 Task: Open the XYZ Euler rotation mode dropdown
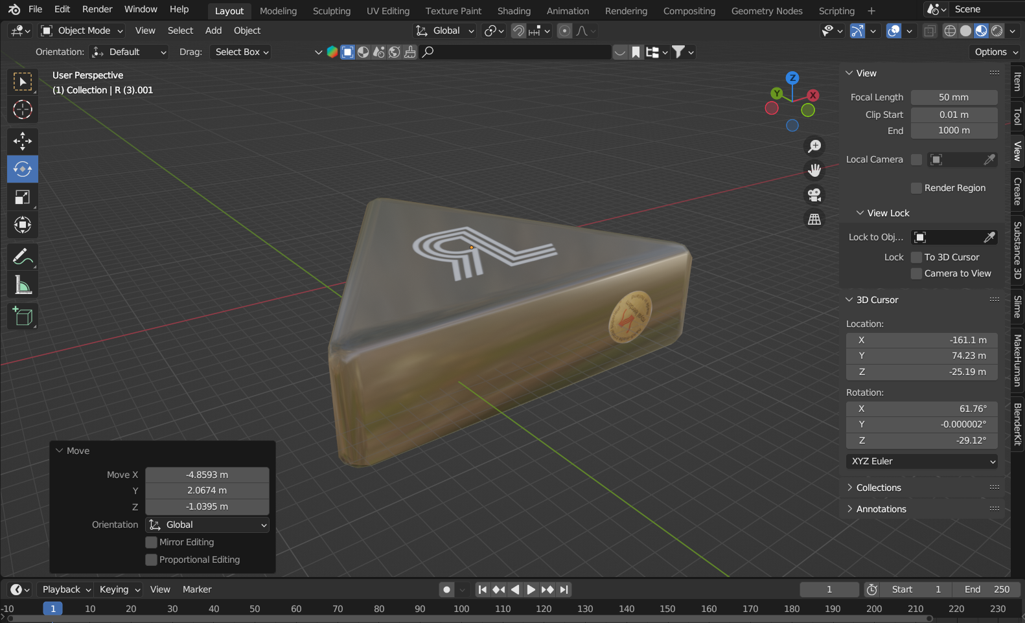pos(922,461)
